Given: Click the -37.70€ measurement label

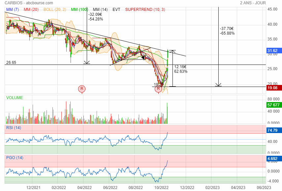Looking at the screenshot, I should point(227,29).
